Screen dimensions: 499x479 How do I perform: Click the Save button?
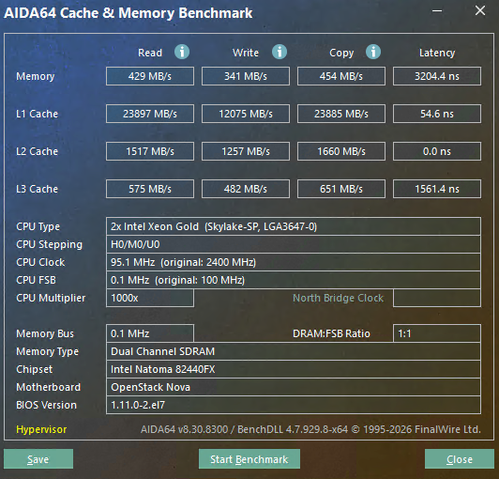(38, 459)
